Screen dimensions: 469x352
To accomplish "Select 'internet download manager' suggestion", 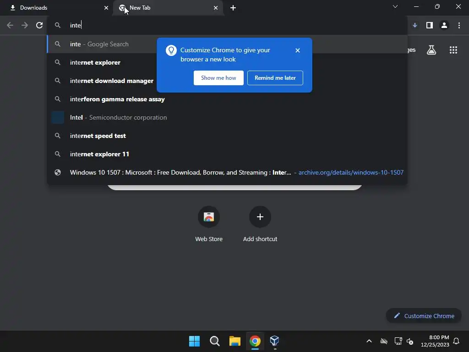I will tap(227, 81).
